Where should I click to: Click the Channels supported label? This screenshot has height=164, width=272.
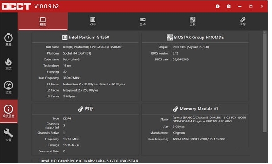(52, 126)
